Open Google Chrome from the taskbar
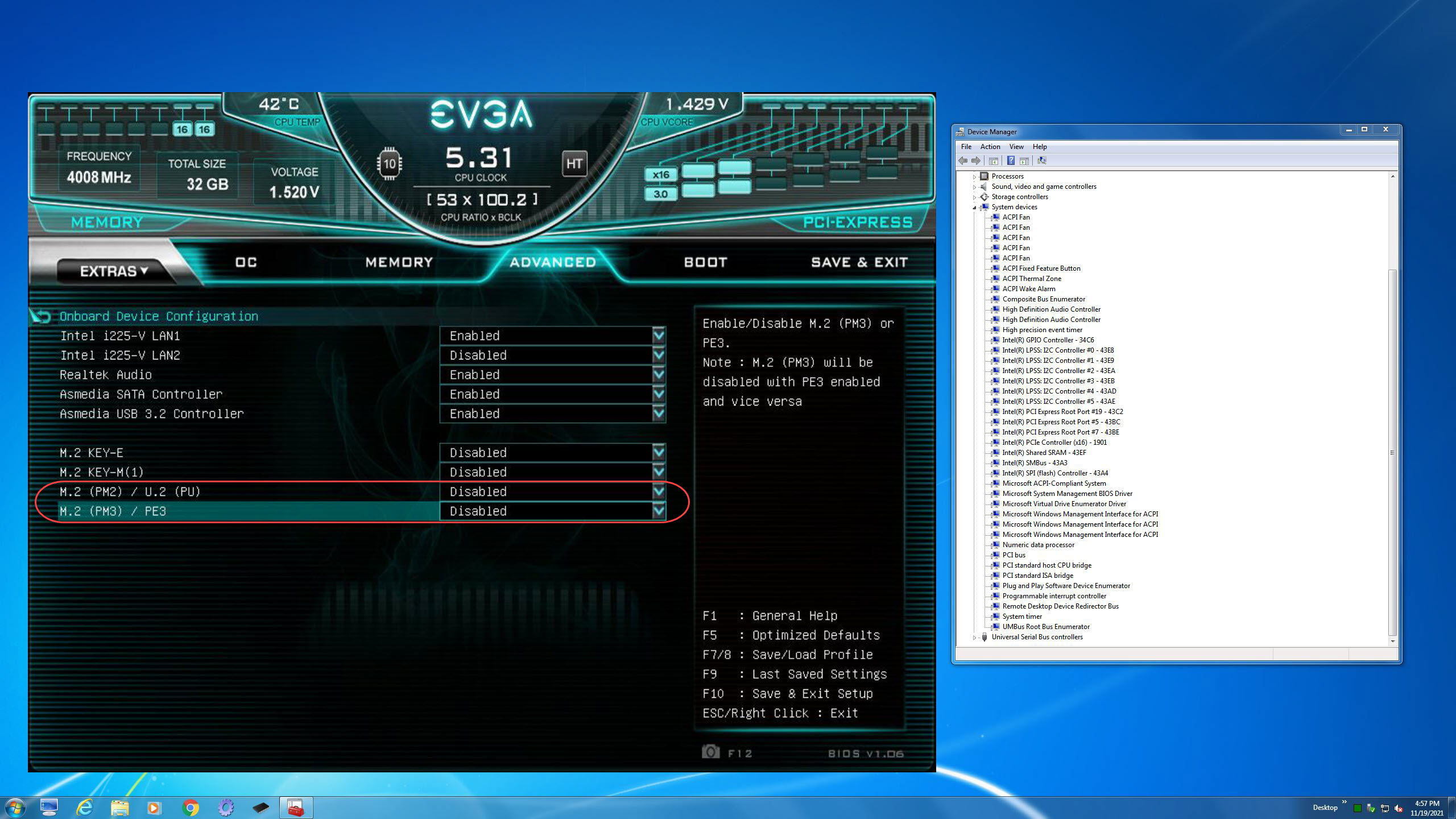Viewport: 1456px width, 819px height. (x=191, y=807)
